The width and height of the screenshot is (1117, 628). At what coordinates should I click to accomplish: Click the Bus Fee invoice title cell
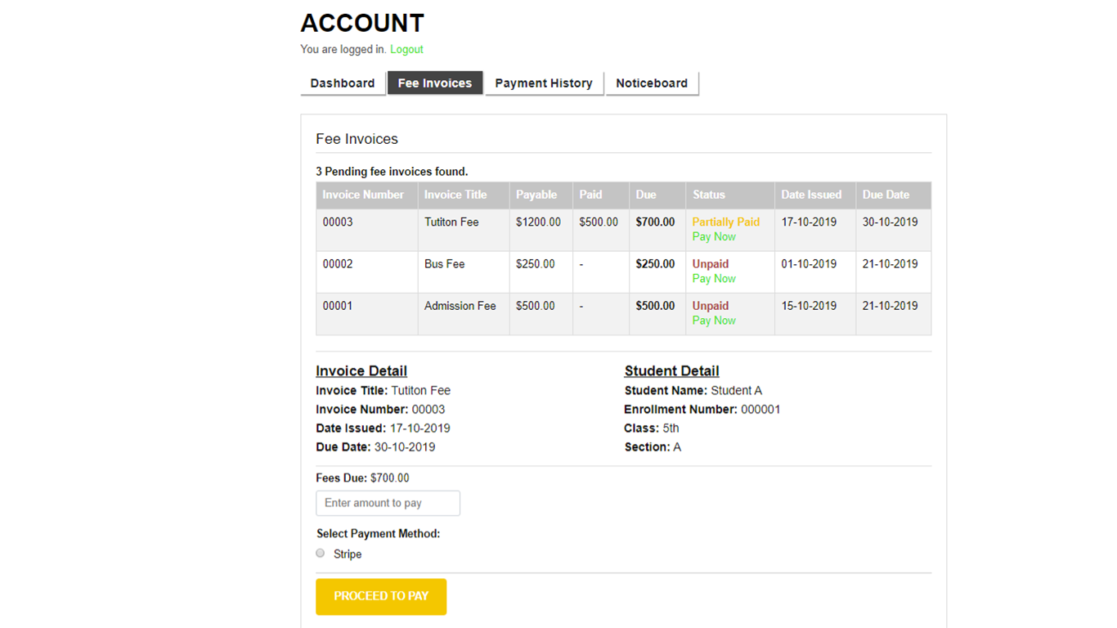click(x=445, y=264)
